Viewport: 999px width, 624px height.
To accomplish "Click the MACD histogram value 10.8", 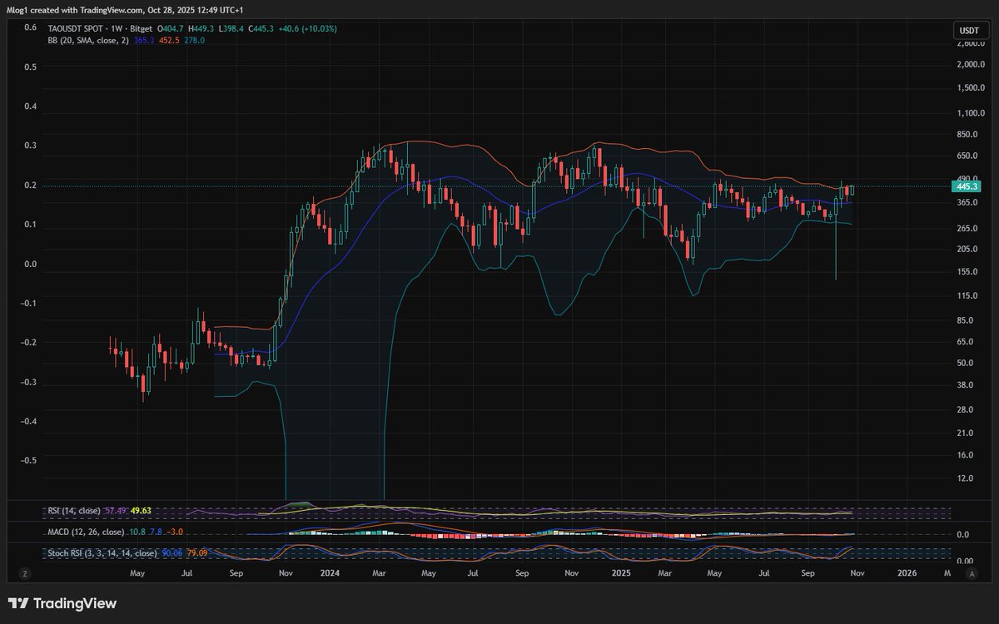I will [x=136, y=532].
